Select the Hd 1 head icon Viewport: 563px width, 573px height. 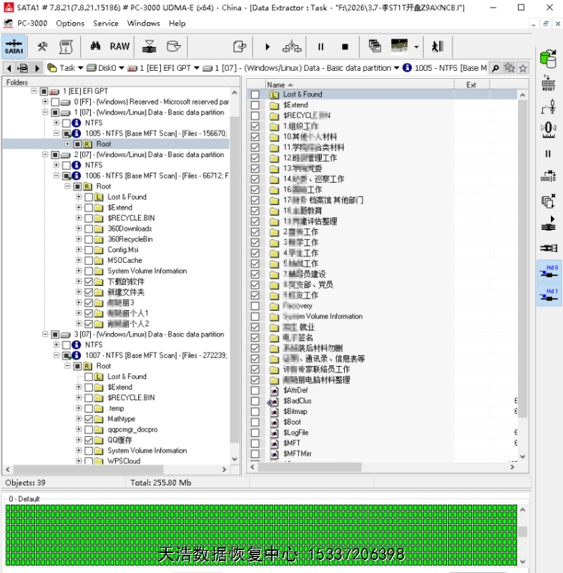pyautogui.click(x=549, y=295)
